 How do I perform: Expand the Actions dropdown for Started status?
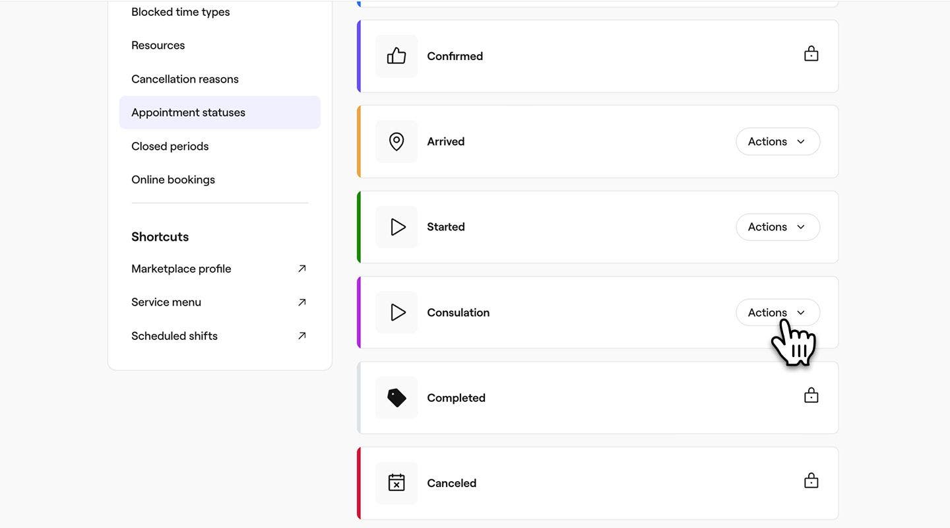[x=777, y=227]
